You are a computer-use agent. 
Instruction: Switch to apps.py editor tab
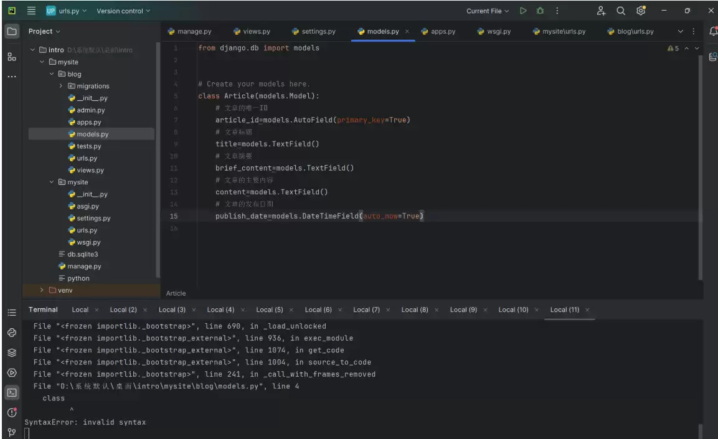point(438,31)
